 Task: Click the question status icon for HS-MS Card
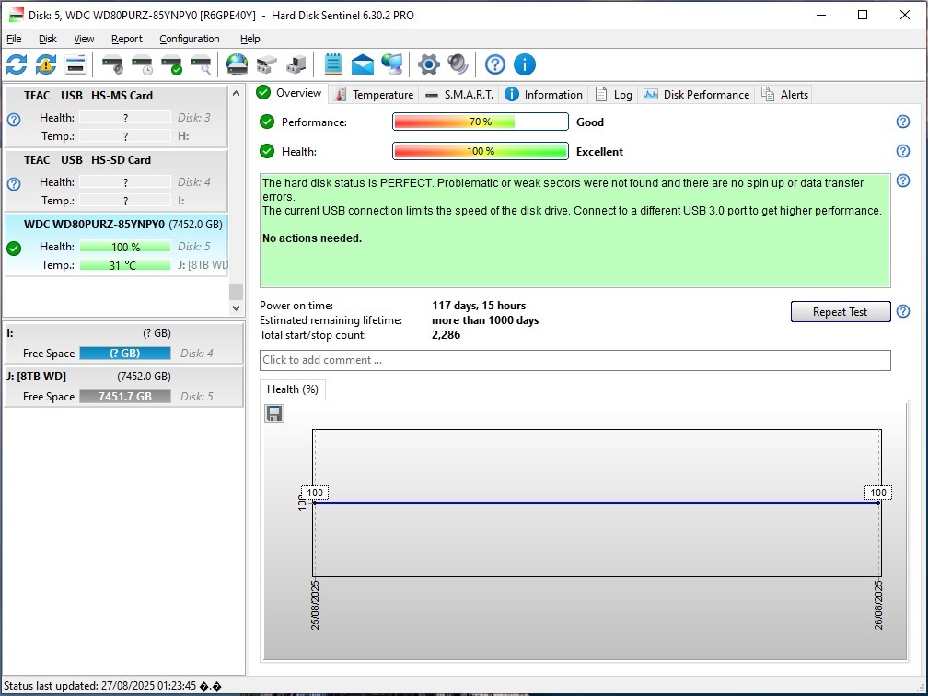click(14, 120)
